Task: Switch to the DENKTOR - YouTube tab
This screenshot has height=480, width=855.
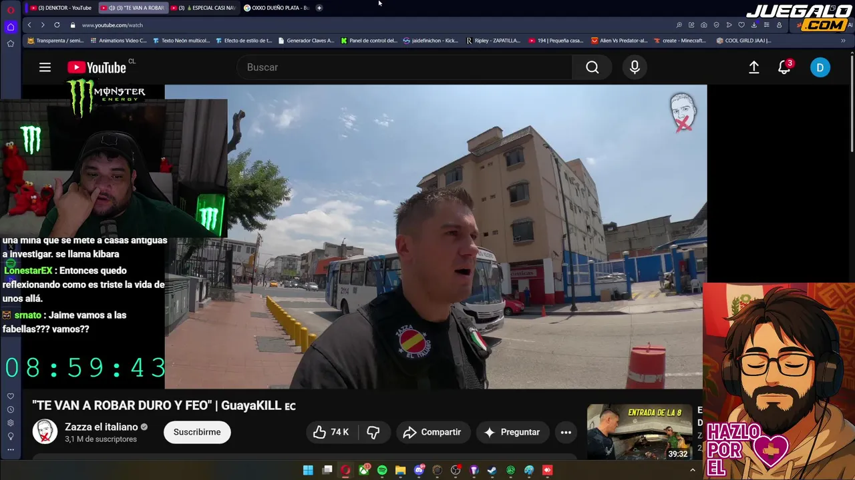Action: [x=61, y=7]
